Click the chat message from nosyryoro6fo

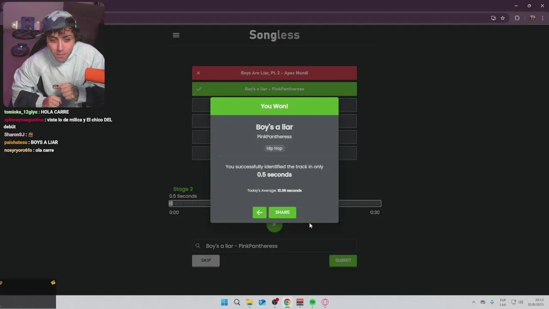point(29,150)
